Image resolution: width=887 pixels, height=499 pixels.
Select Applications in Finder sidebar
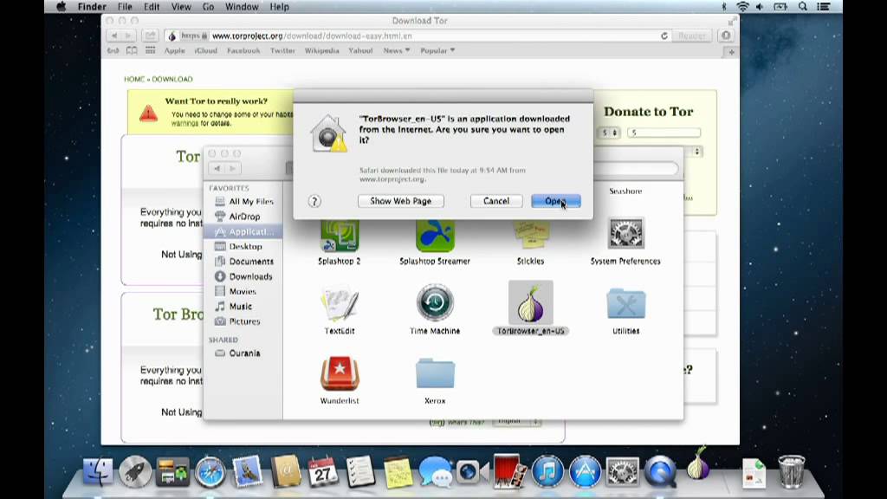(243, 231)
